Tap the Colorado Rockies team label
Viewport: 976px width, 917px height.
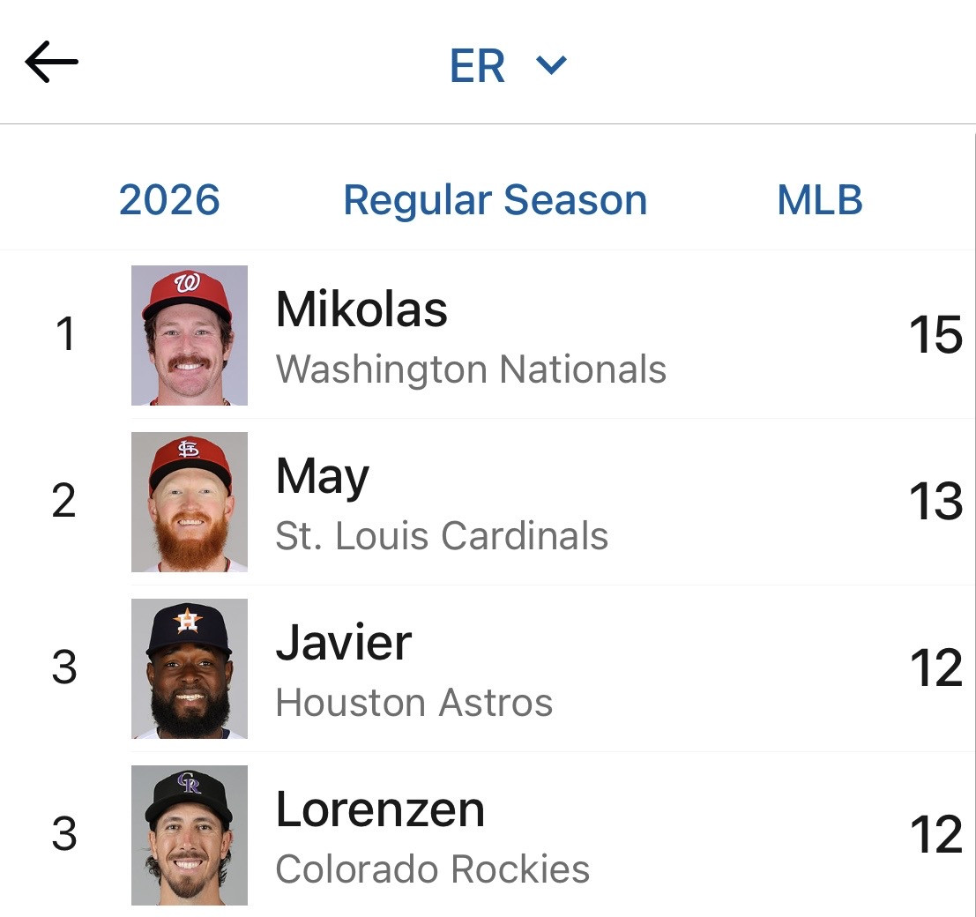click(432, 869)
